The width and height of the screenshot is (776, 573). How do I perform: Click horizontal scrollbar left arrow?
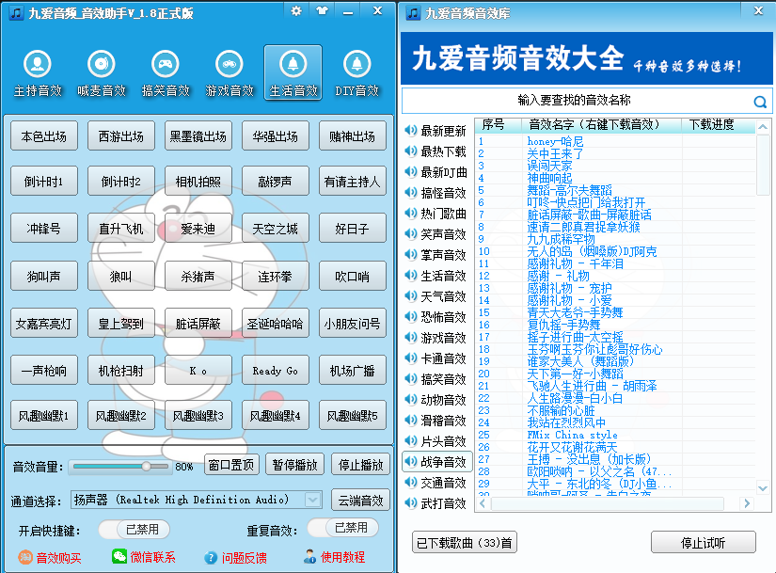(x=483, y=503)
